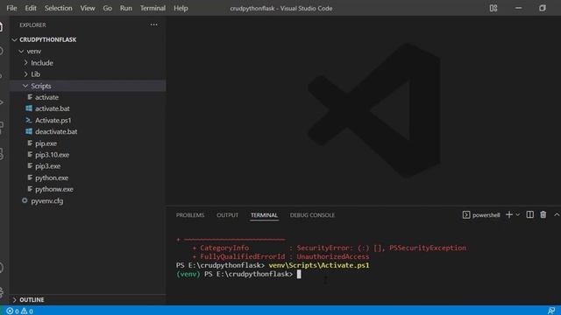Show errors and warnings in status bar
This screenshot has width=561, height=315.
point(19,311)
